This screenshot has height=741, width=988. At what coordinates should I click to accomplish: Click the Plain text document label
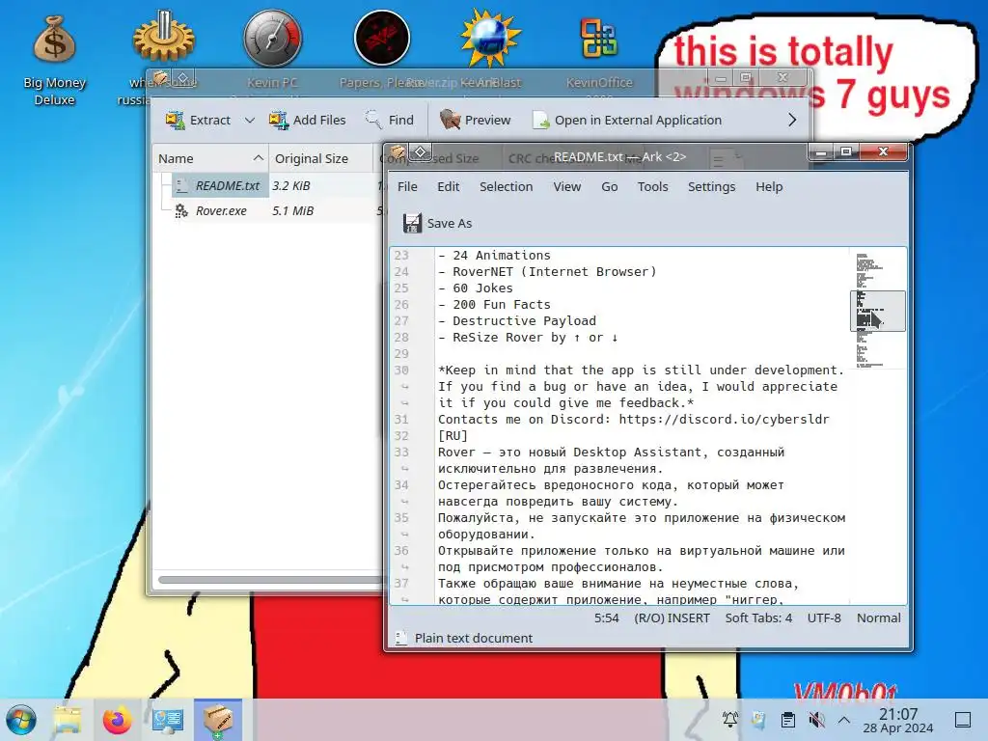click(474, 639)
